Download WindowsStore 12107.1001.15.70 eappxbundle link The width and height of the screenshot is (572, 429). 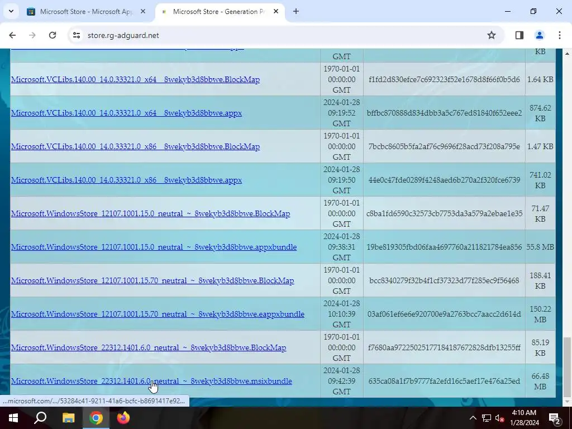pyautogui.click(x=158, y=314)
